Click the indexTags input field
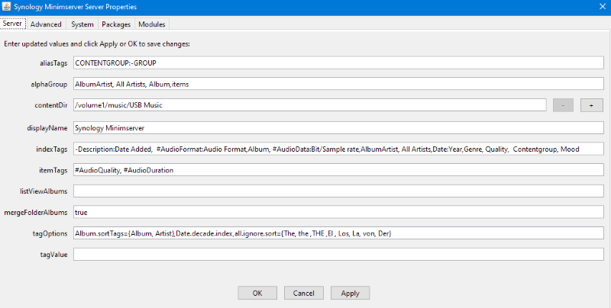The width and height of the screenshot is (611, 308). [x=338, y=149]
